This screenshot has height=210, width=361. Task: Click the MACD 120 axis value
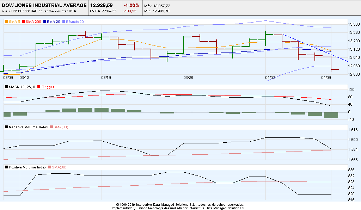[x=351, y=90]
